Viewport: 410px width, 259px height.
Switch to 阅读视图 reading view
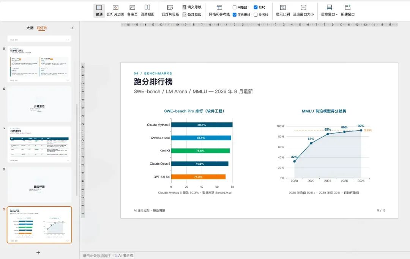pos(147,11)
